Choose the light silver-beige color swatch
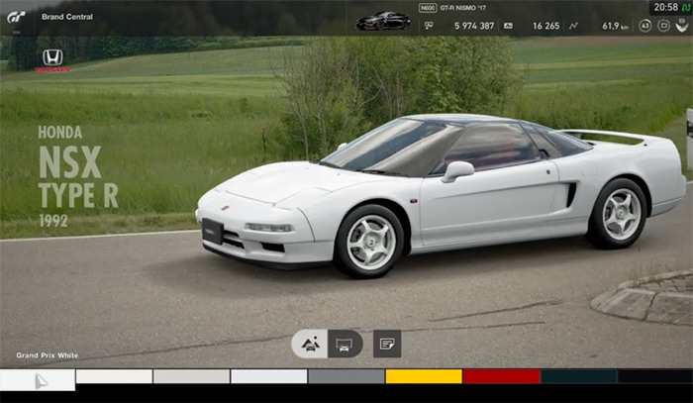The image size is (693, 403). pyautogui.click(x=191, y=376)
